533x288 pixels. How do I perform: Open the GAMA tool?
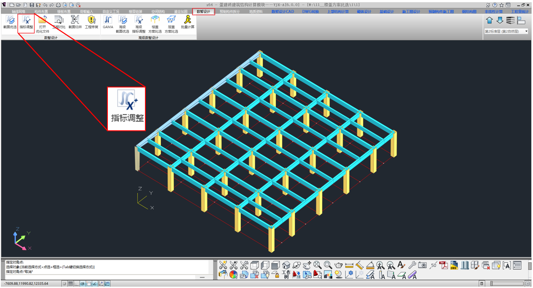click(108, 22)
